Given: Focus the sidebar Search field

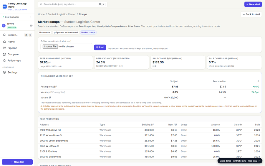Looking at the screenshot, I should [17, 35].
